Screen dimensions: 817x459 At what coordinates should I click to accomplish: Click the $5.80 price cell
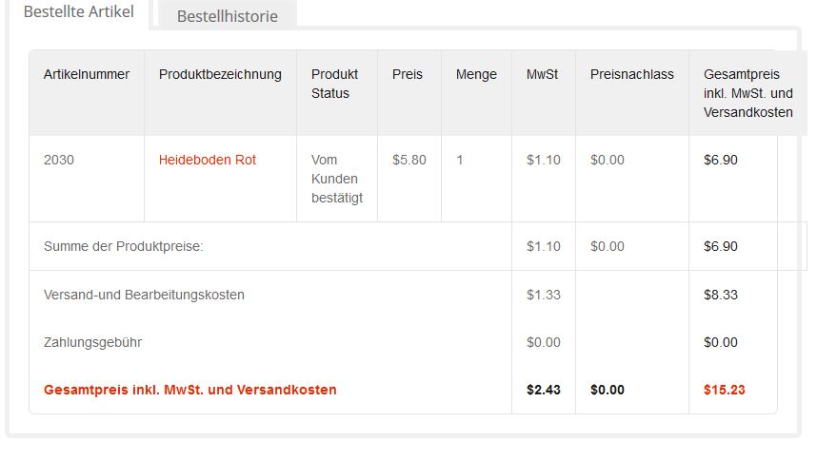409,160
